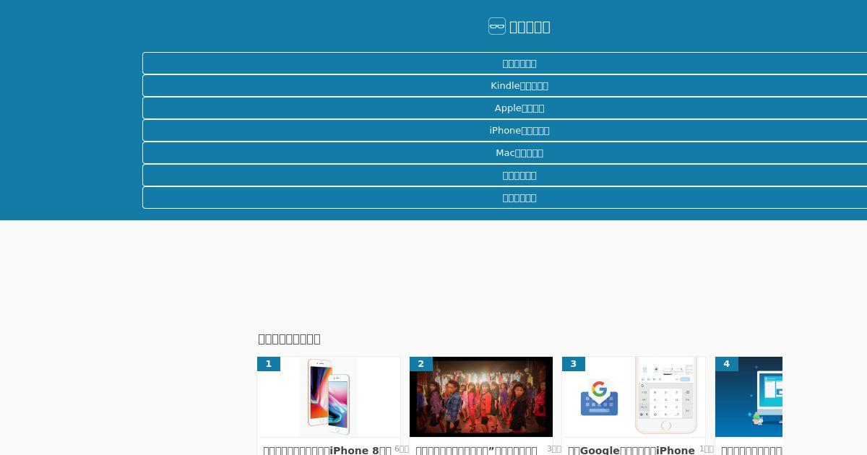Open the iPhone 8 product thumbnail ranked 1

point(329,396)
